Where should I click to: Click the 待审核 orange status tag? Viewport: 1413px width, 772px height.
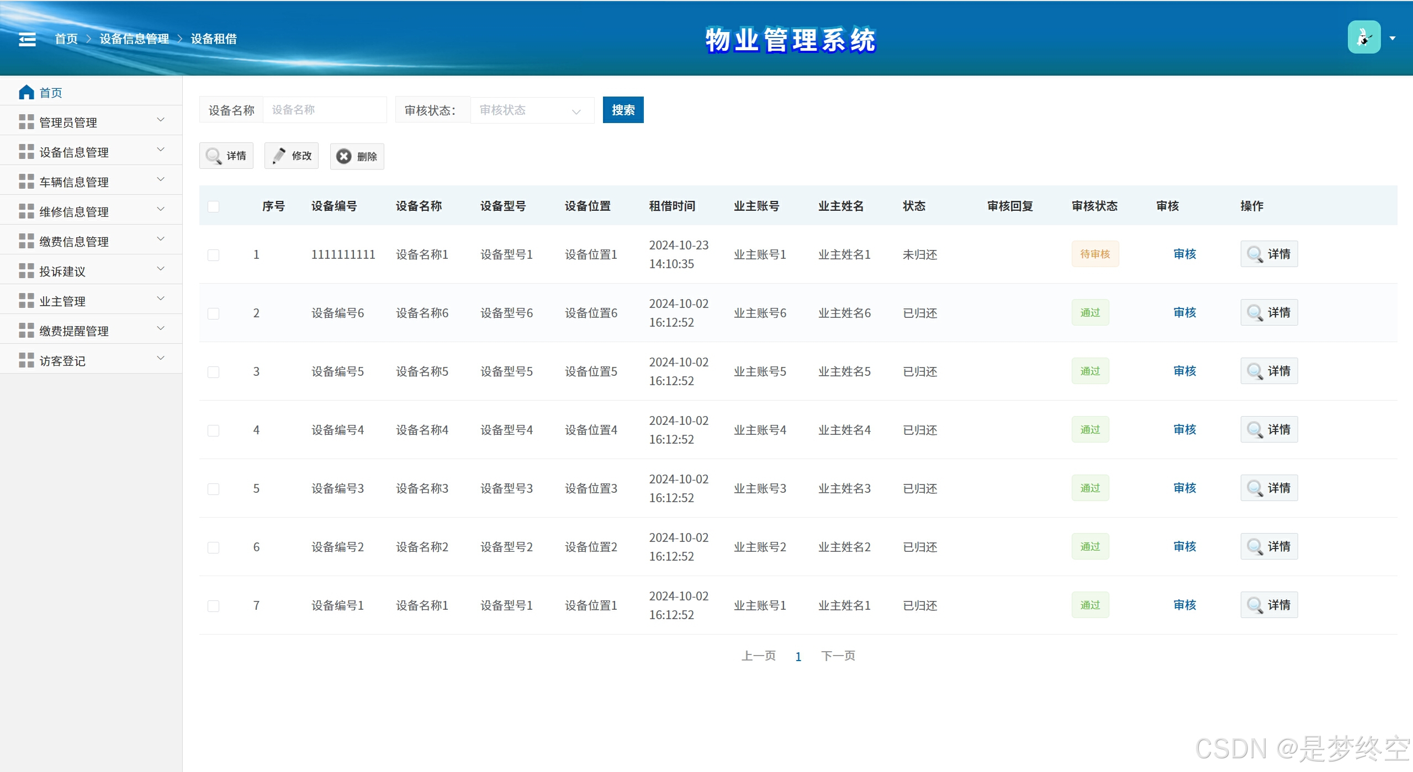1094,254
